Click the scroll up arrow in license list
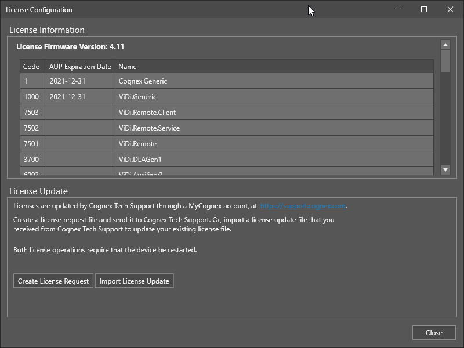 (445, 45)
